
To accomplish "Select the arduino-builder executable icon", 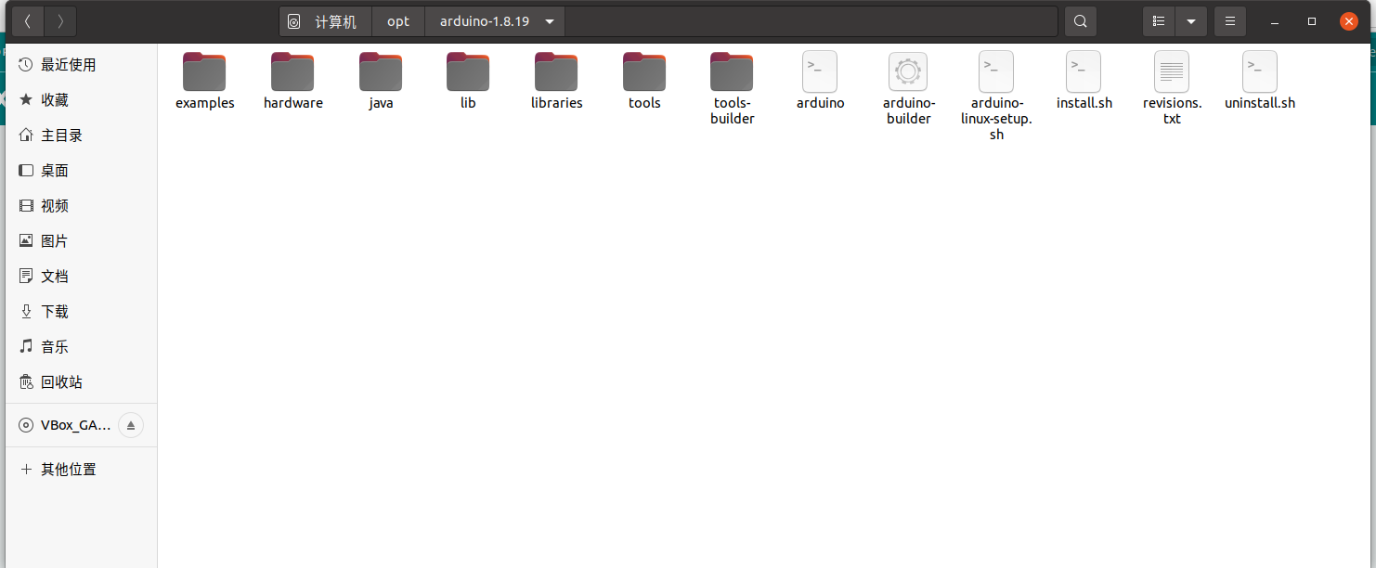I will [908, 71].
